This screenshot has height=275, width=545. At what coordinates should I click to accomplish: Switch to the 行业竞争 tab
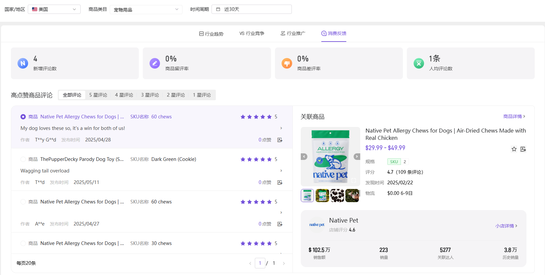click(x=252, y=33)
